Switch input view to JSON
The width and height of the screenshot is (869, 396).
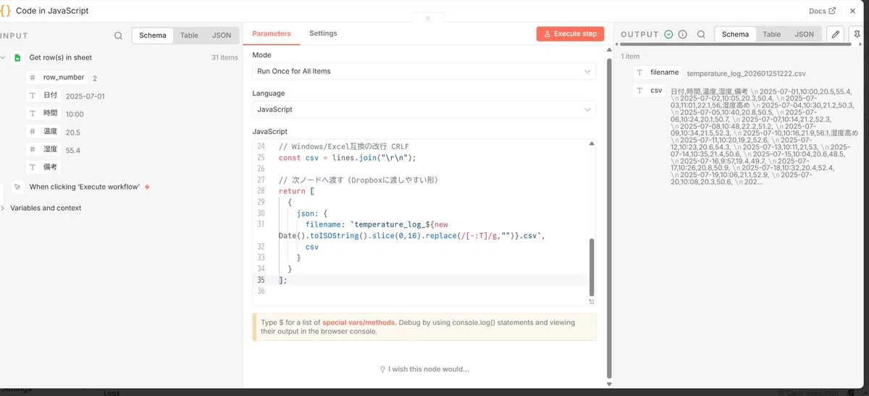click(222, 35)
